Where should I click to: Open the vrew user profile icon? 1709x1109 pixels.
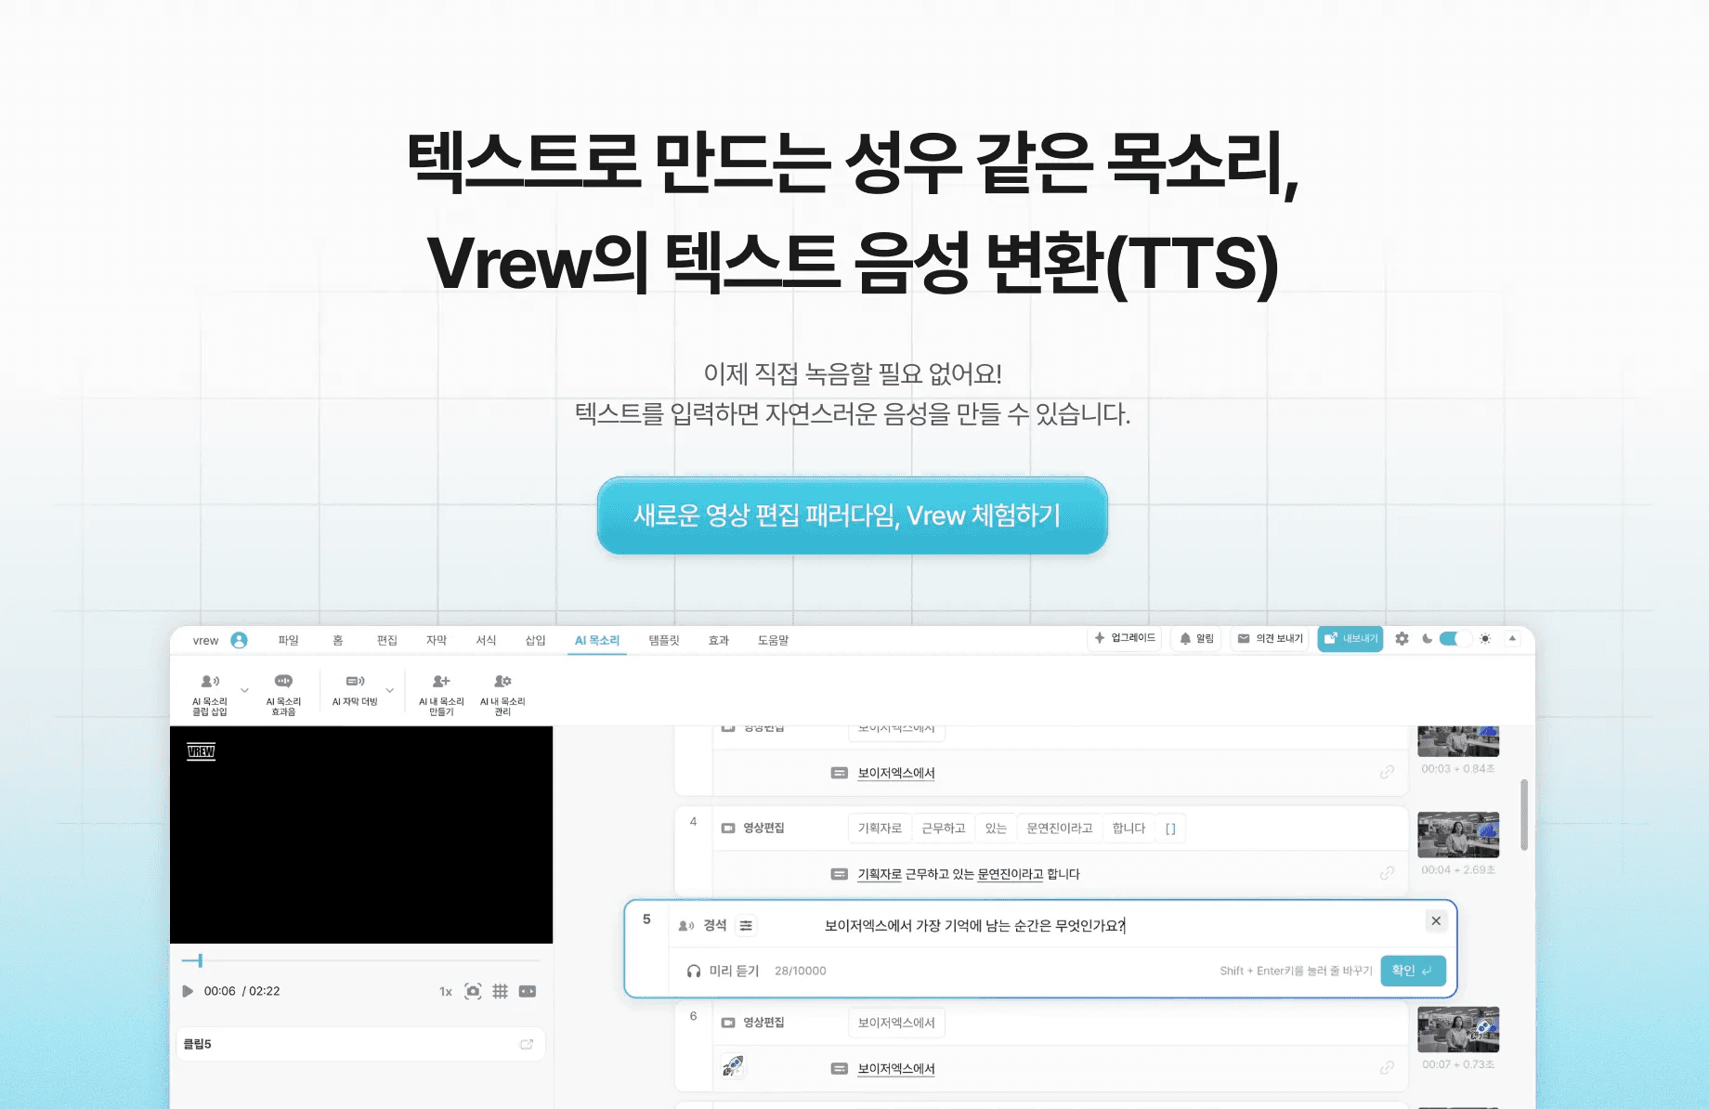239,640
